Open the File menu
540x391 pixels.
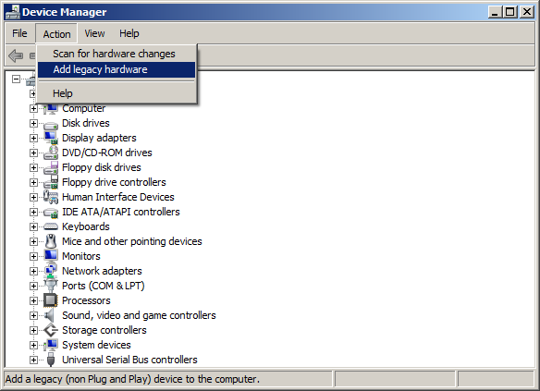click(x=19, y=33)
